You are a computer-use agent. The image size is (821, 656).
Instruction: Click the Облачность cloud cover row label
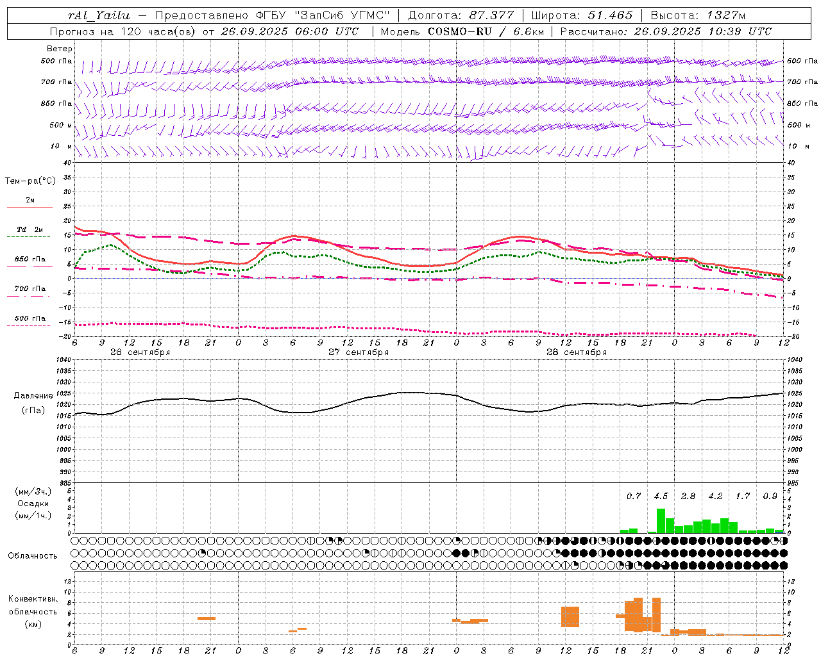coord(33,556)
